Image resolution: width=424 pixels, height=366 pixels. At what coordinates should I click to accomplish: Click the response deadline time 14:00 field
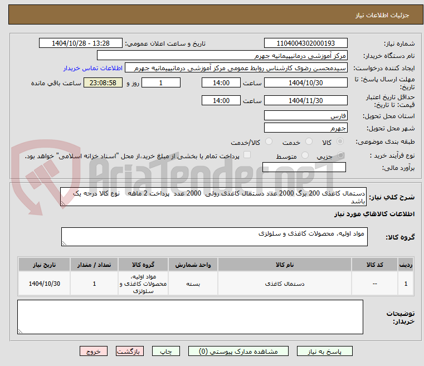tap(221, 82)
